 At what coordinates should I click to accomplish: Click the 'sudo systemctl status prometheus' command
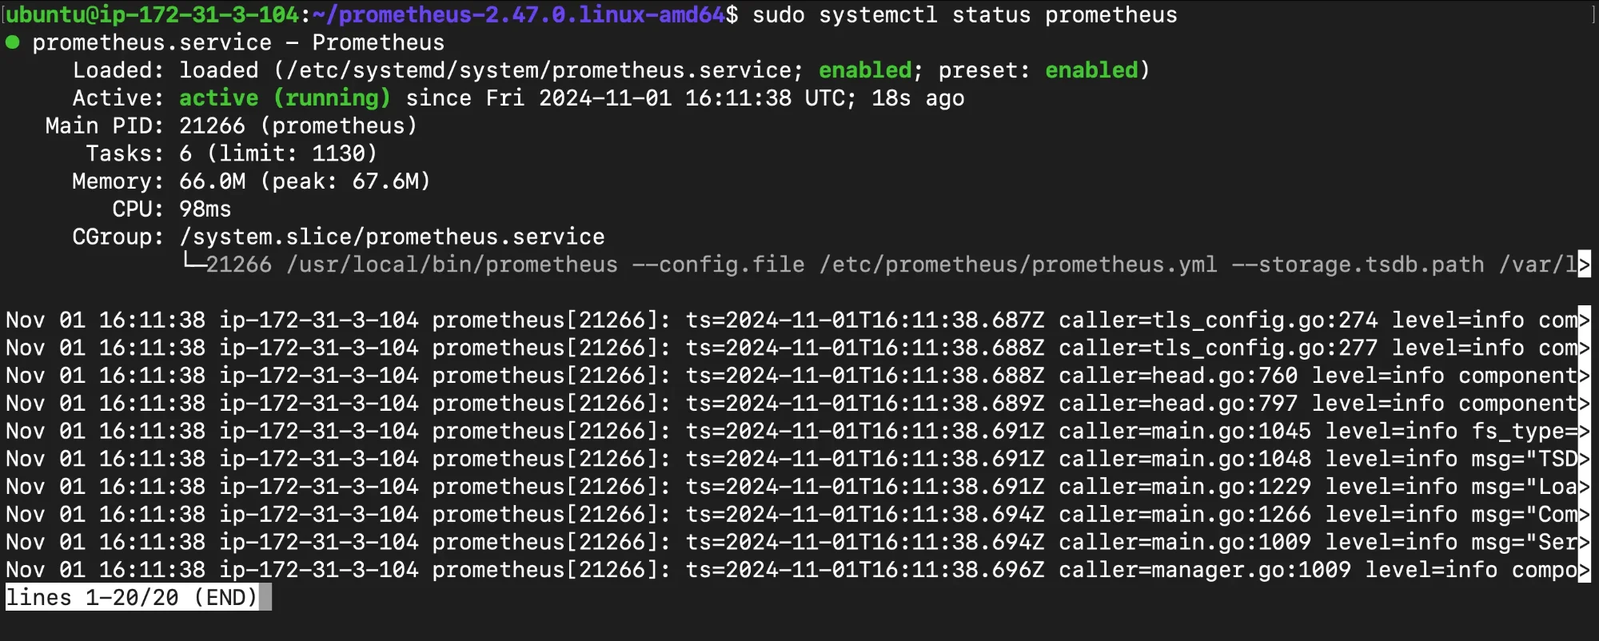(x=965, y=15)
